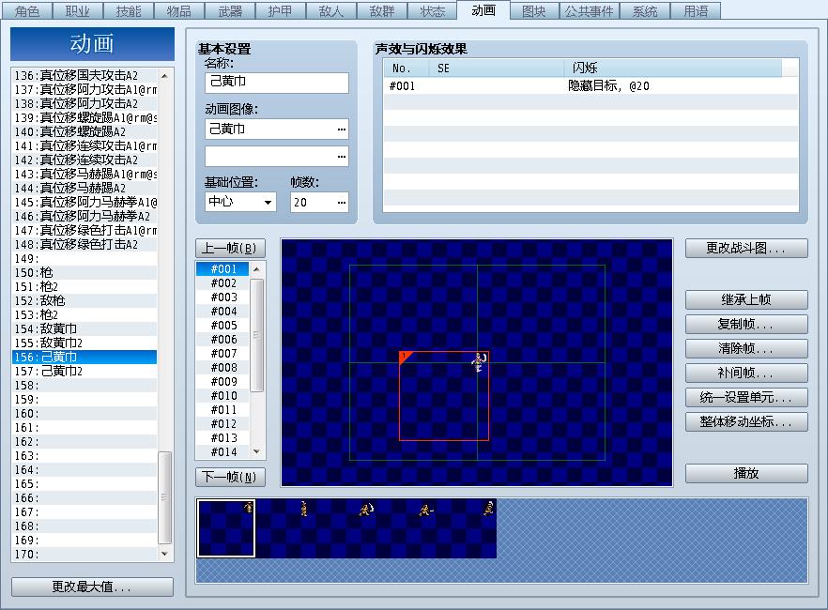Select animation 157:己黄巾2

pyautogui.click(x=84, y=371)
